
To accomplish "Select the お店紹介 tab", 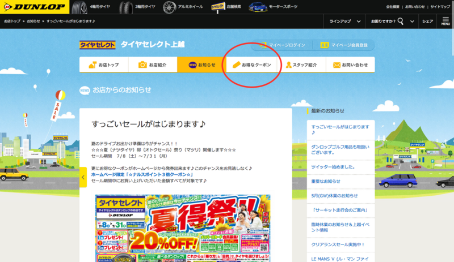I will tap(153, 65).
